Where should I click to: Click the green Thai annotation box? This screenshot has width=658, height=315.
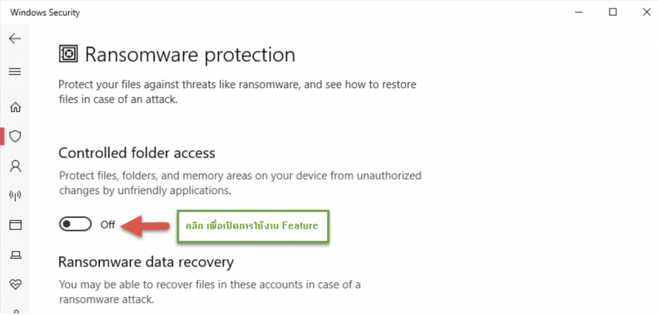[253, 226]
